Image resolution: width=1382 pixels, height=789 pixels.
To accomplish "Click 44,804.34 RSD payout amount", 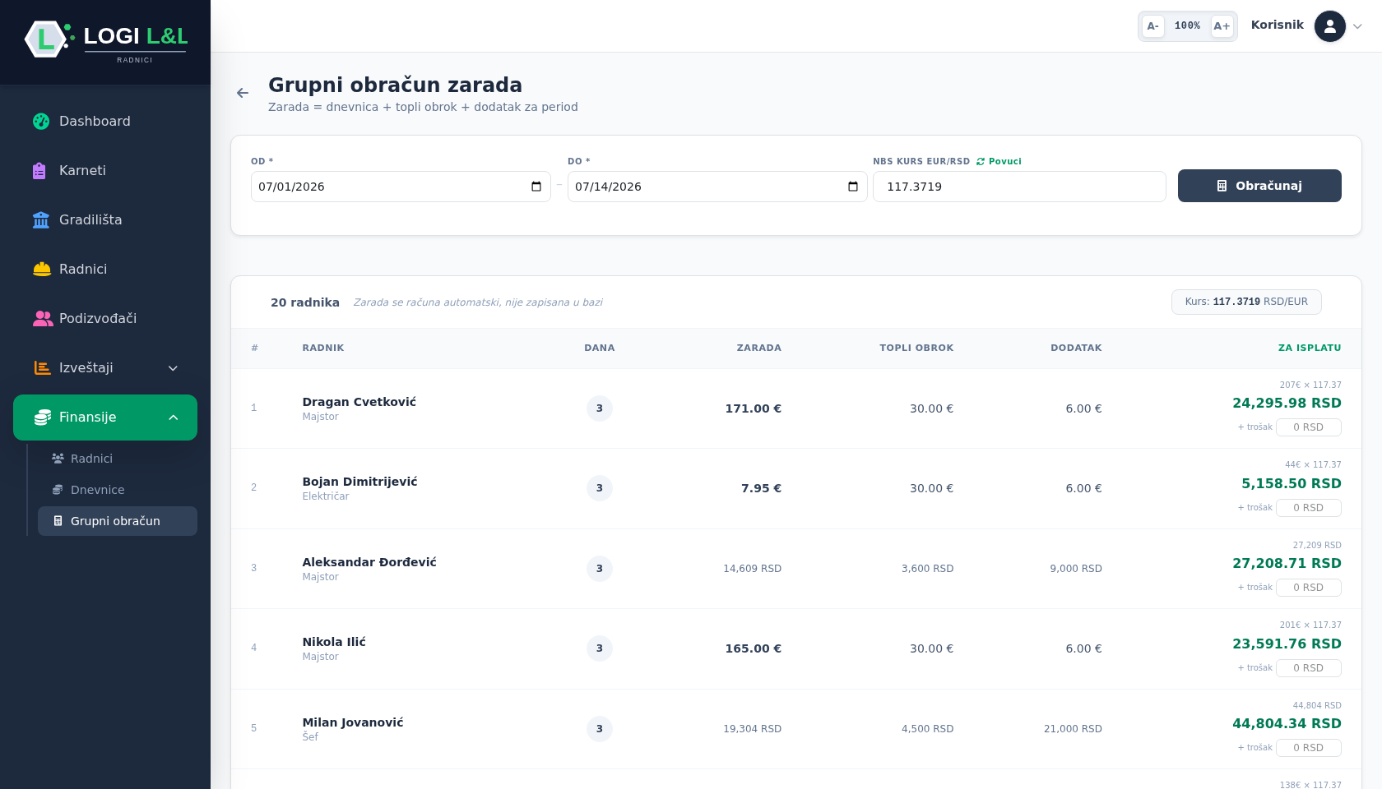I will (1287, 723).
